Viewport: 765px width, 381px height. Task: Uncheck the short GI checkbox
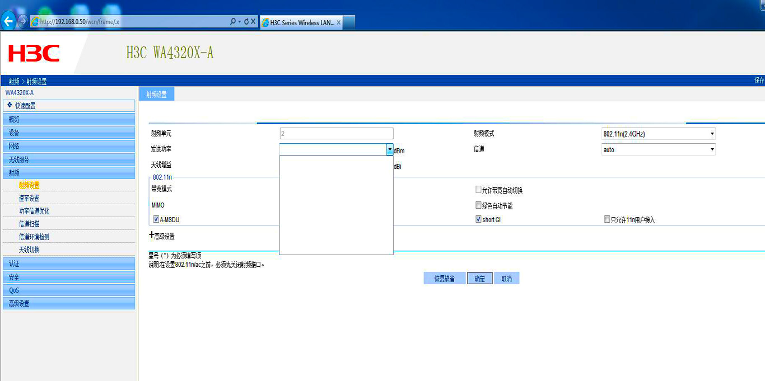coord(478,219)
